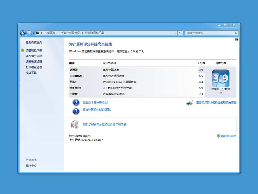Expand the arrow after 所有控制面板项 breadcrumb
This screenshot has height=194, width=258.
click(82, 33)
